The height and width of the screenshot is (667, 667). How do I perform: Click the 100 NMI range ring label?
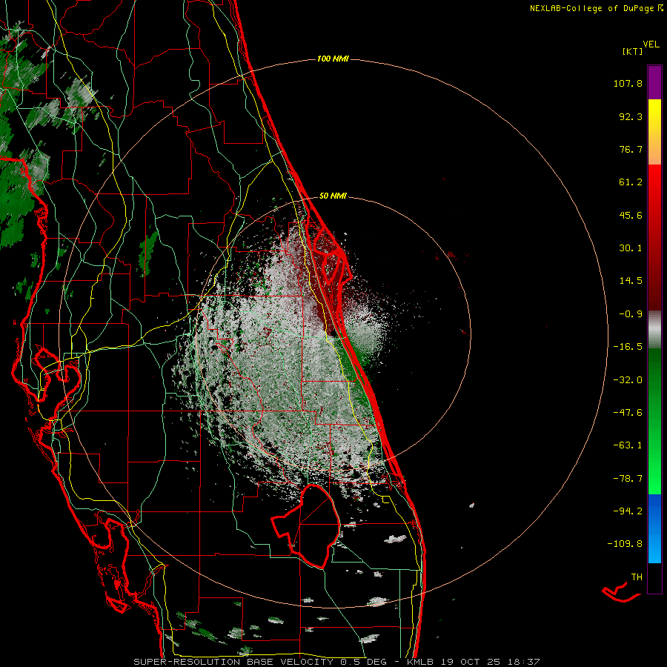(x=333, y=59)
